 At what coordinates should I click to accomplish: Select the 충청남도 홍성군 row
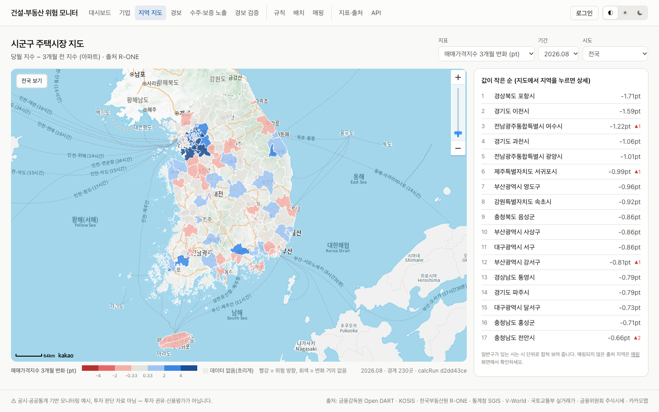click(561, 323)
